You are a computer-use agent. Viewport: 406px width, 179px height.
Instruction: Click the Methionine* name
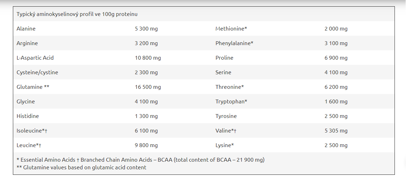tap(231, 29)
